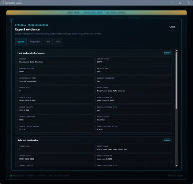Click the Target disk value 2
The height and width of the screenshot is (184, 193).
tap(20, 149)
